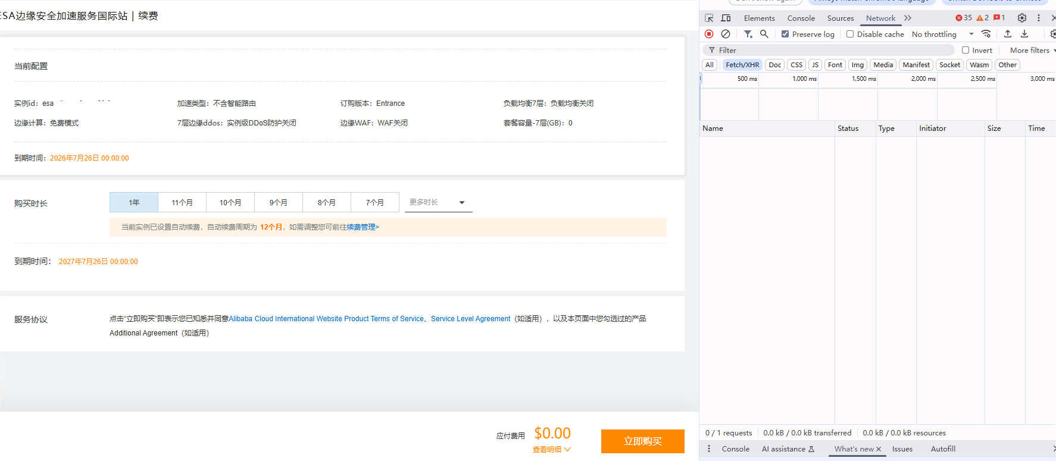1056x461 pixels.
Task: Open the No throttling dropdown
Action: tap(942, 34)
